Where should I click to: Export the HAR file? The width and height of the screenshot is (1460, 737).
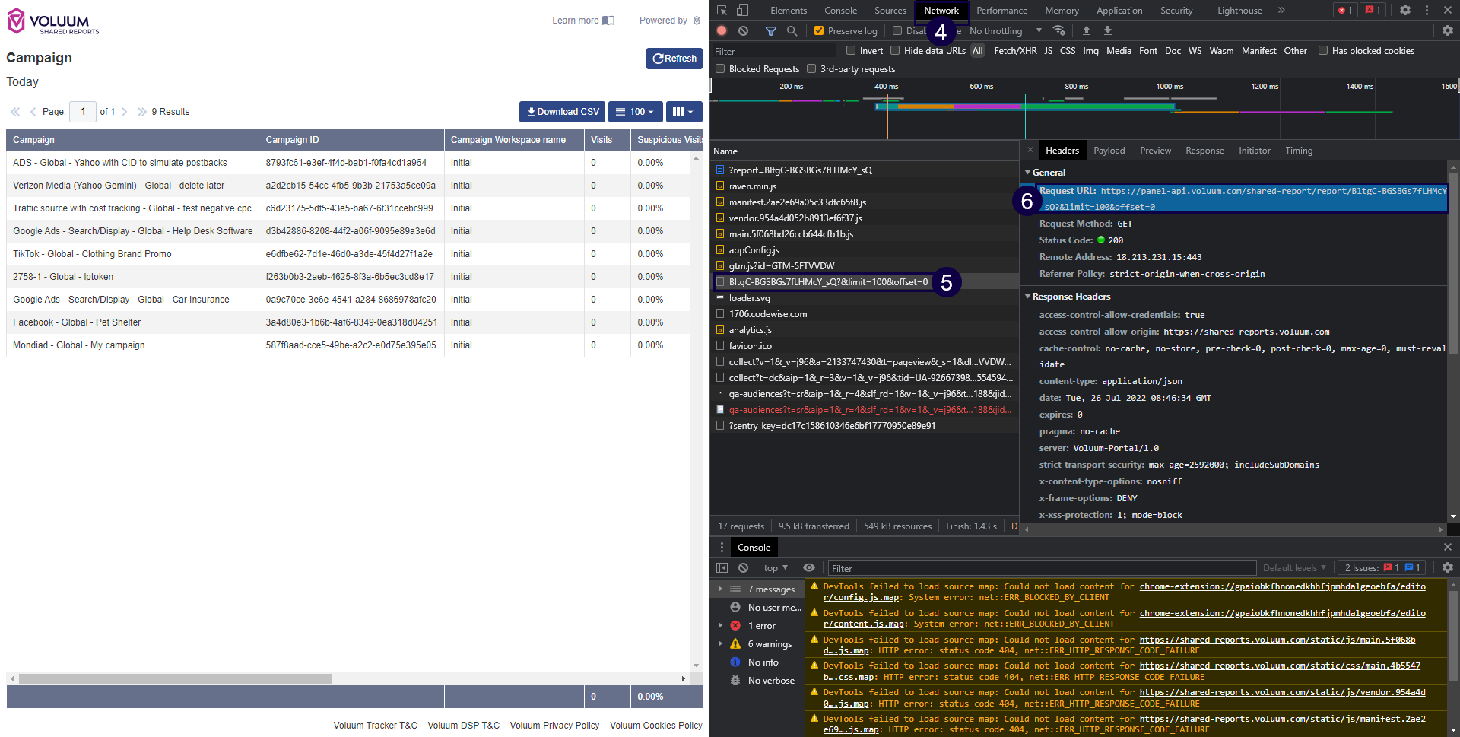1108,30
